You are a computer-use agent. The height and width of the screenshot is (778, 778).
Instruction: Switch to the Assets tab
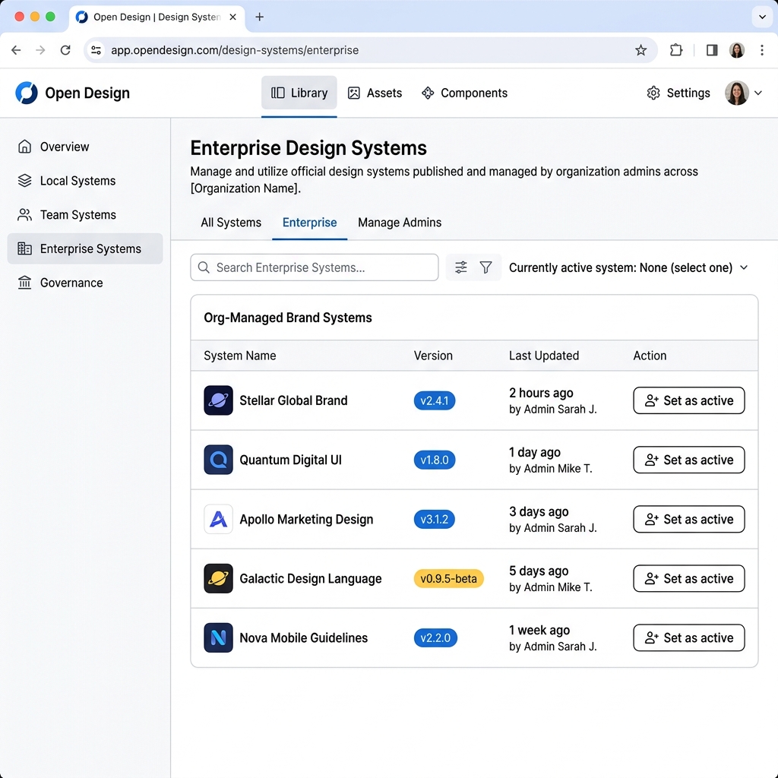(375, 93)
